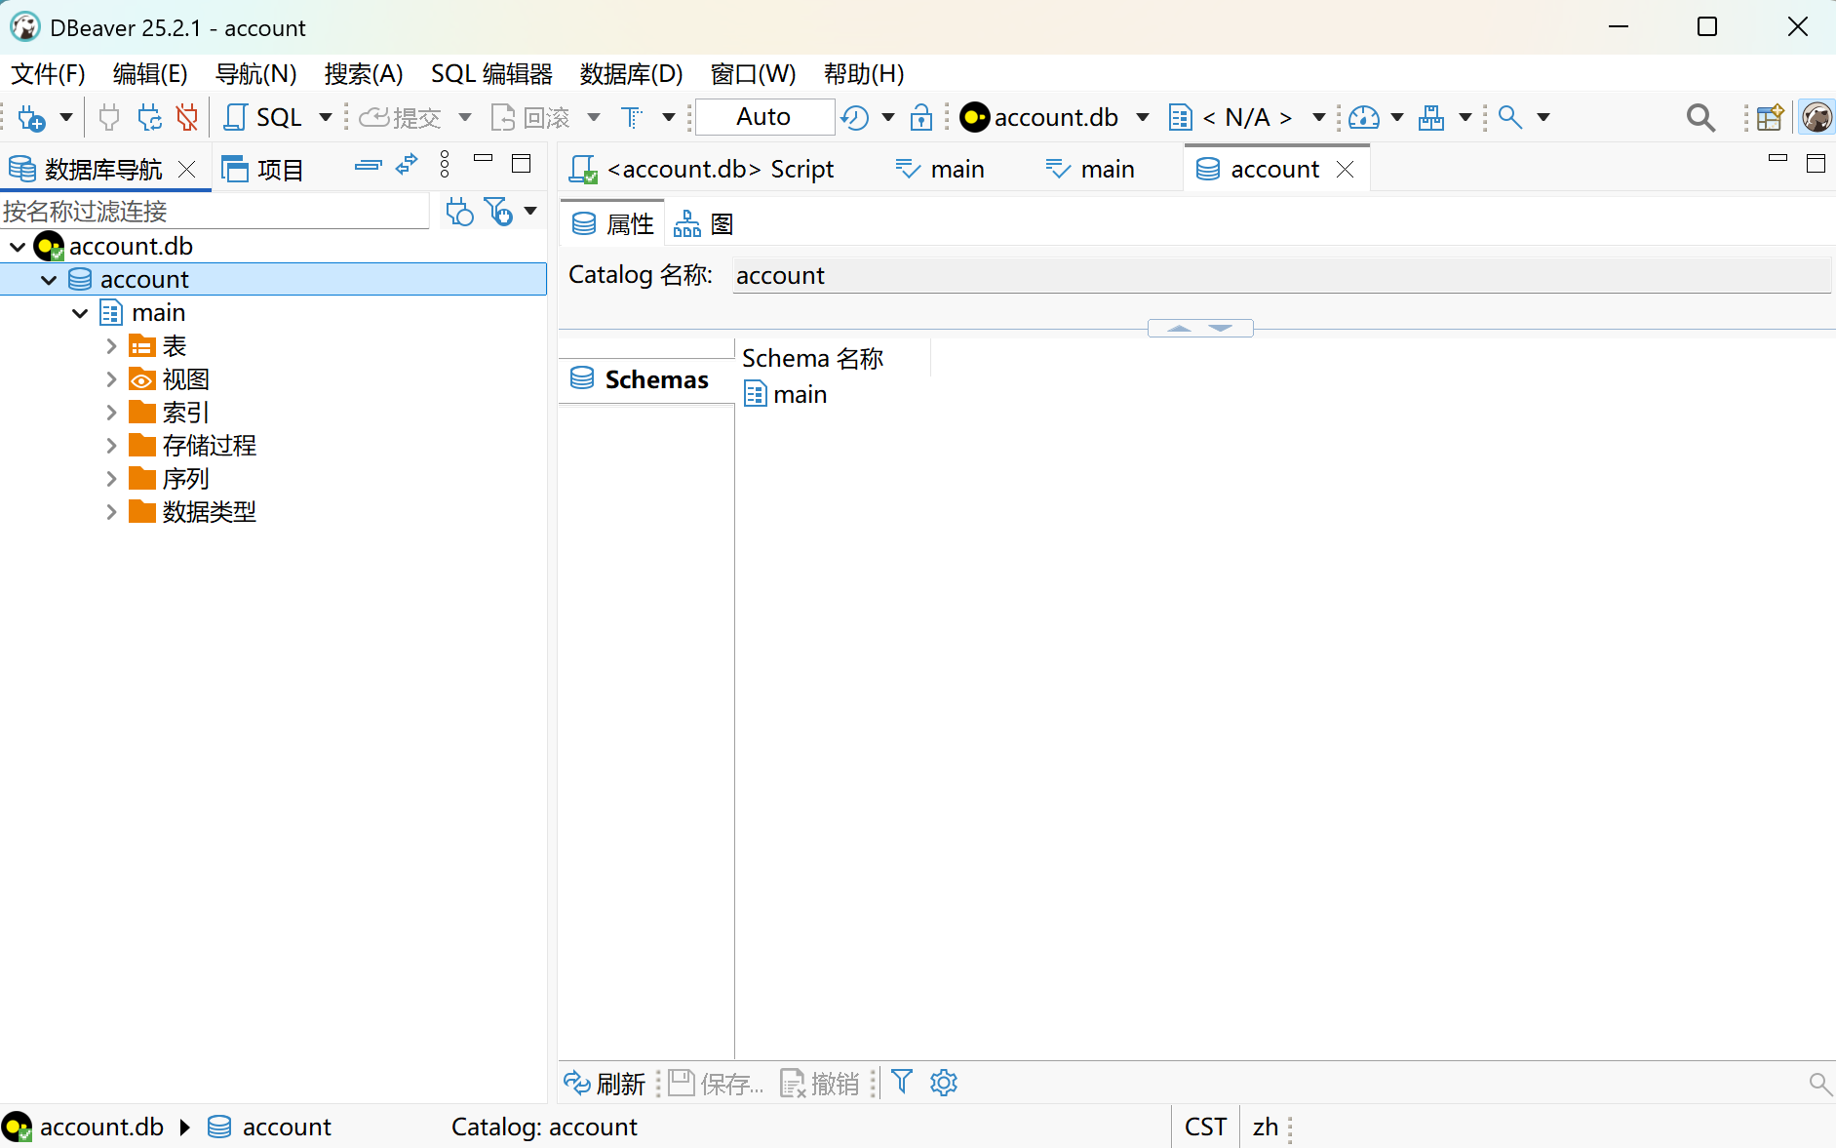1836x1148 pixels.
Task: Select the 图 diagram tab
Action: tap(704, 224)
